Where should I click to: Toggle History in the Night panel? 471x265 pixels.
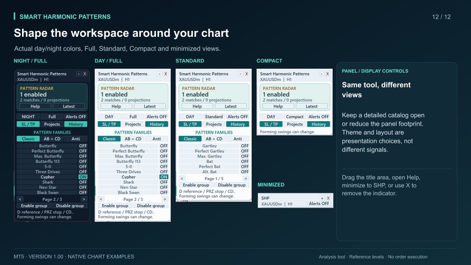pyautogui.click(x=76, y=124)
